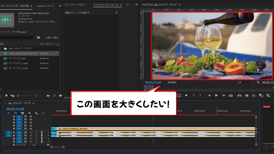
Task: Mute audio track A1
Action: pyautogui.click(x=31, y=133)
